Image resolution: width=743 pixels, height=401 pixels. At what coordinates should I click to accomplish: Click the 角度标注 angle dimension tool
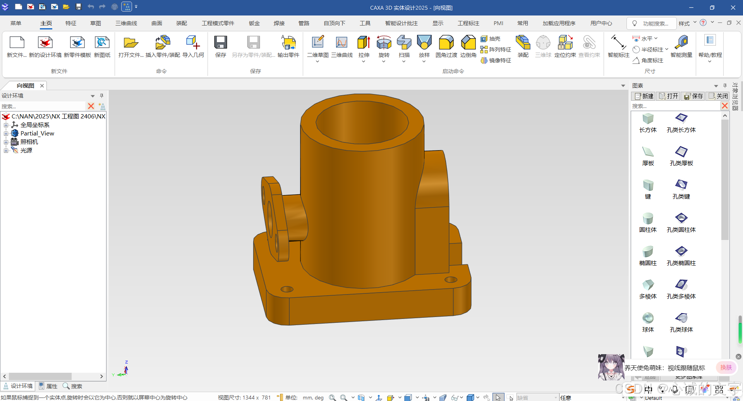(648, 60)
